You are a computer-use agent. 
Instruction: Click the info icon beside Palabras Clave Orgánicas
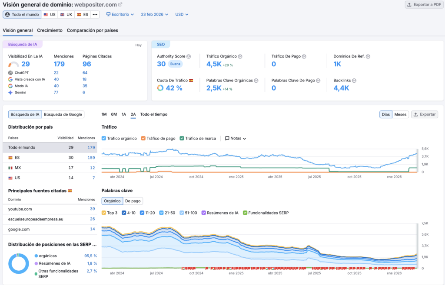[x=256, y=81]
